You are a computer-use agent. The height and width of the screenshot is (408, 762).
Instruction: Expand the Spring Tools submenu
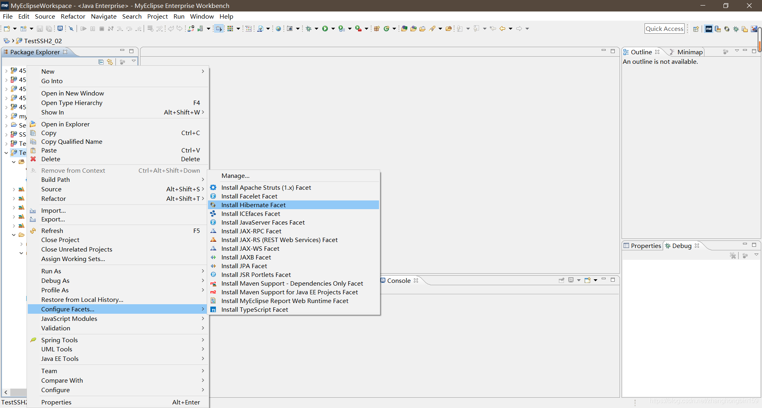tap(117, 340)
